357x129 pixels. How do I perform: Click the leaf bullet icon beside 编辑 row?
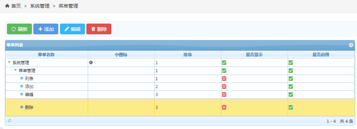(22, 94)
